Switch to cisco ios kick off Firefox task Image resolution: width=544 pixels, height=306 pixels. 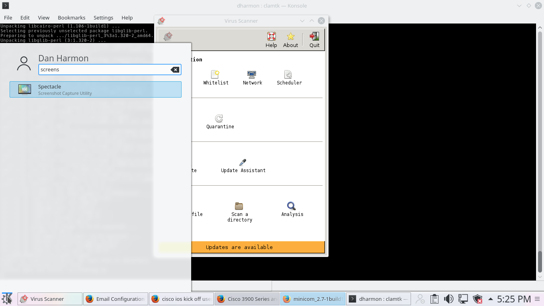tap(181, 299)
